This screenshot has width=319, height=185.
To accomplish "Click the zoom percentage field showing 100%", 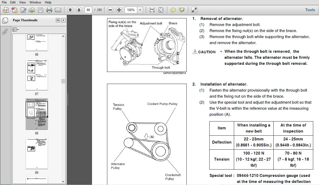I will point(131,10).
